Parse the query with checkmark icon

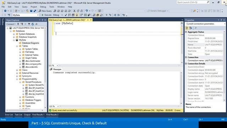tap(66, 15)
